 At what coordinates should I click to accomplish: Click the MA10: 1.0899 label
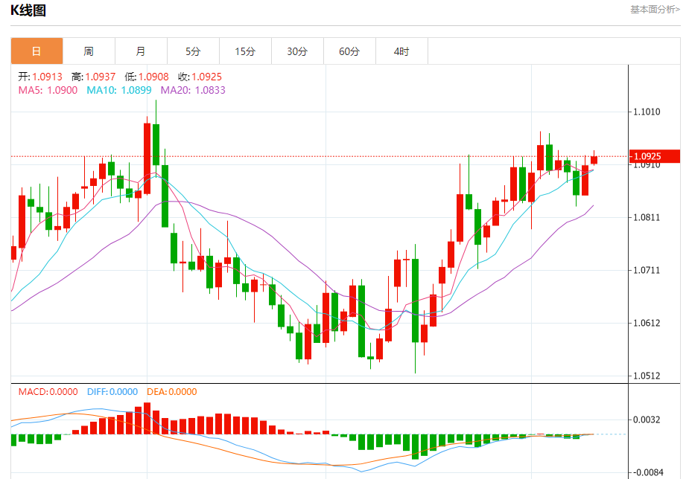(x=119, y=90)
